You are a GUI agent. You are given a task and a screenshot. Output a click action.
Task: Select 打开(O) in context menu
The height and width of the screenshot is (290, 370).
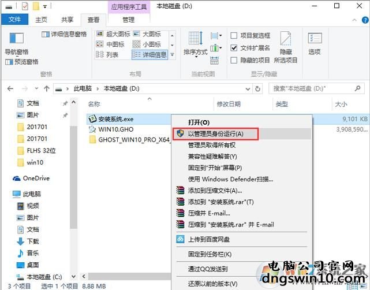click(243, 122)
